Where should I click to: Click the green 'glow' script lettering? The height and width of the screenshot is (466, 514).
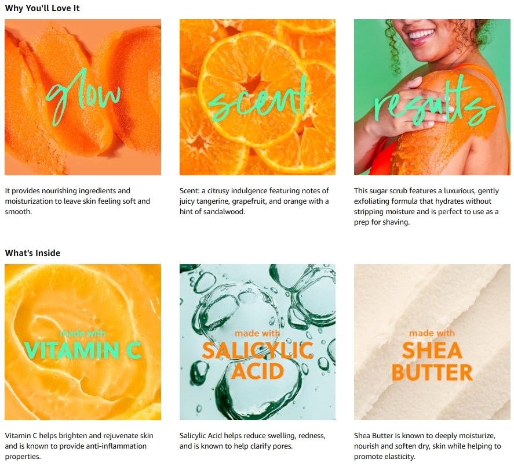click(83, 96)
